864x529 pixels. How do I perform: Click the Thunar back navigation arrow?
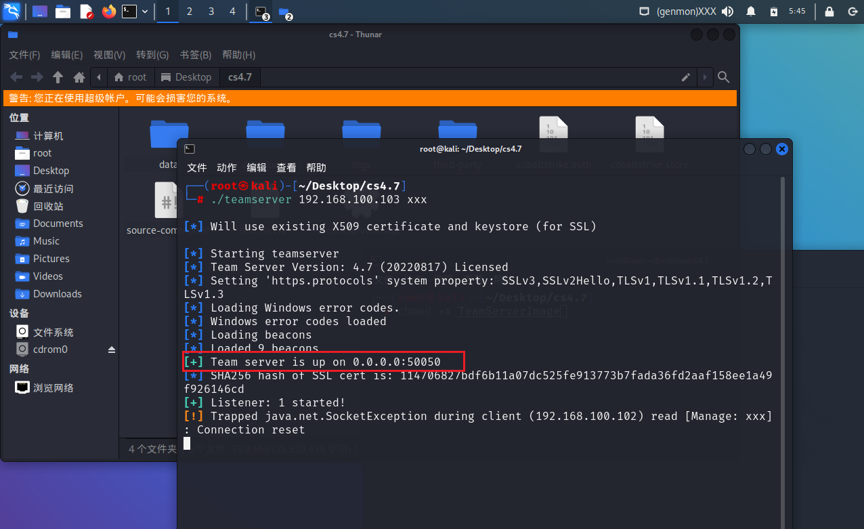pos(16,77)
